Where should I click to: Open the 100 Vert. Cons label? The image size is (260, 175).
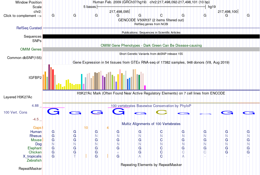pyautogui.click(x=15, y=112)
